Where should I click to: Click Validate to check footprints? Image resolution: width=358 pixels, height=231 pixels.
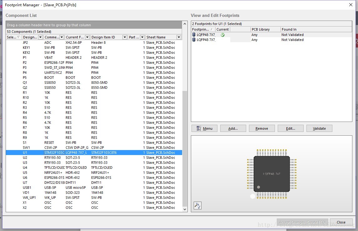click(319, 128)
